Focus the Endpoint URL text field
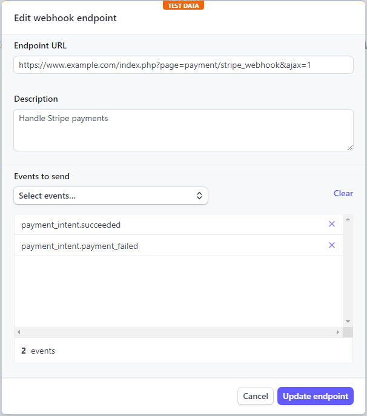Image resolution: width=367 pixels, height=416 pixels. (183, 65)
